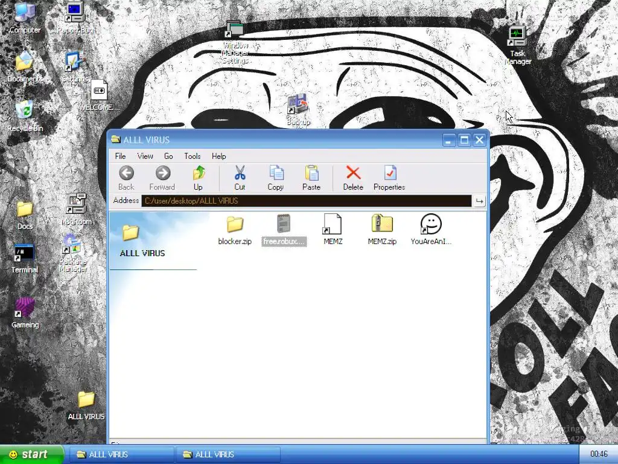618x464 pixels.
Task: Click the taskbar clock showing 00:46
Action: click(599, 454)
